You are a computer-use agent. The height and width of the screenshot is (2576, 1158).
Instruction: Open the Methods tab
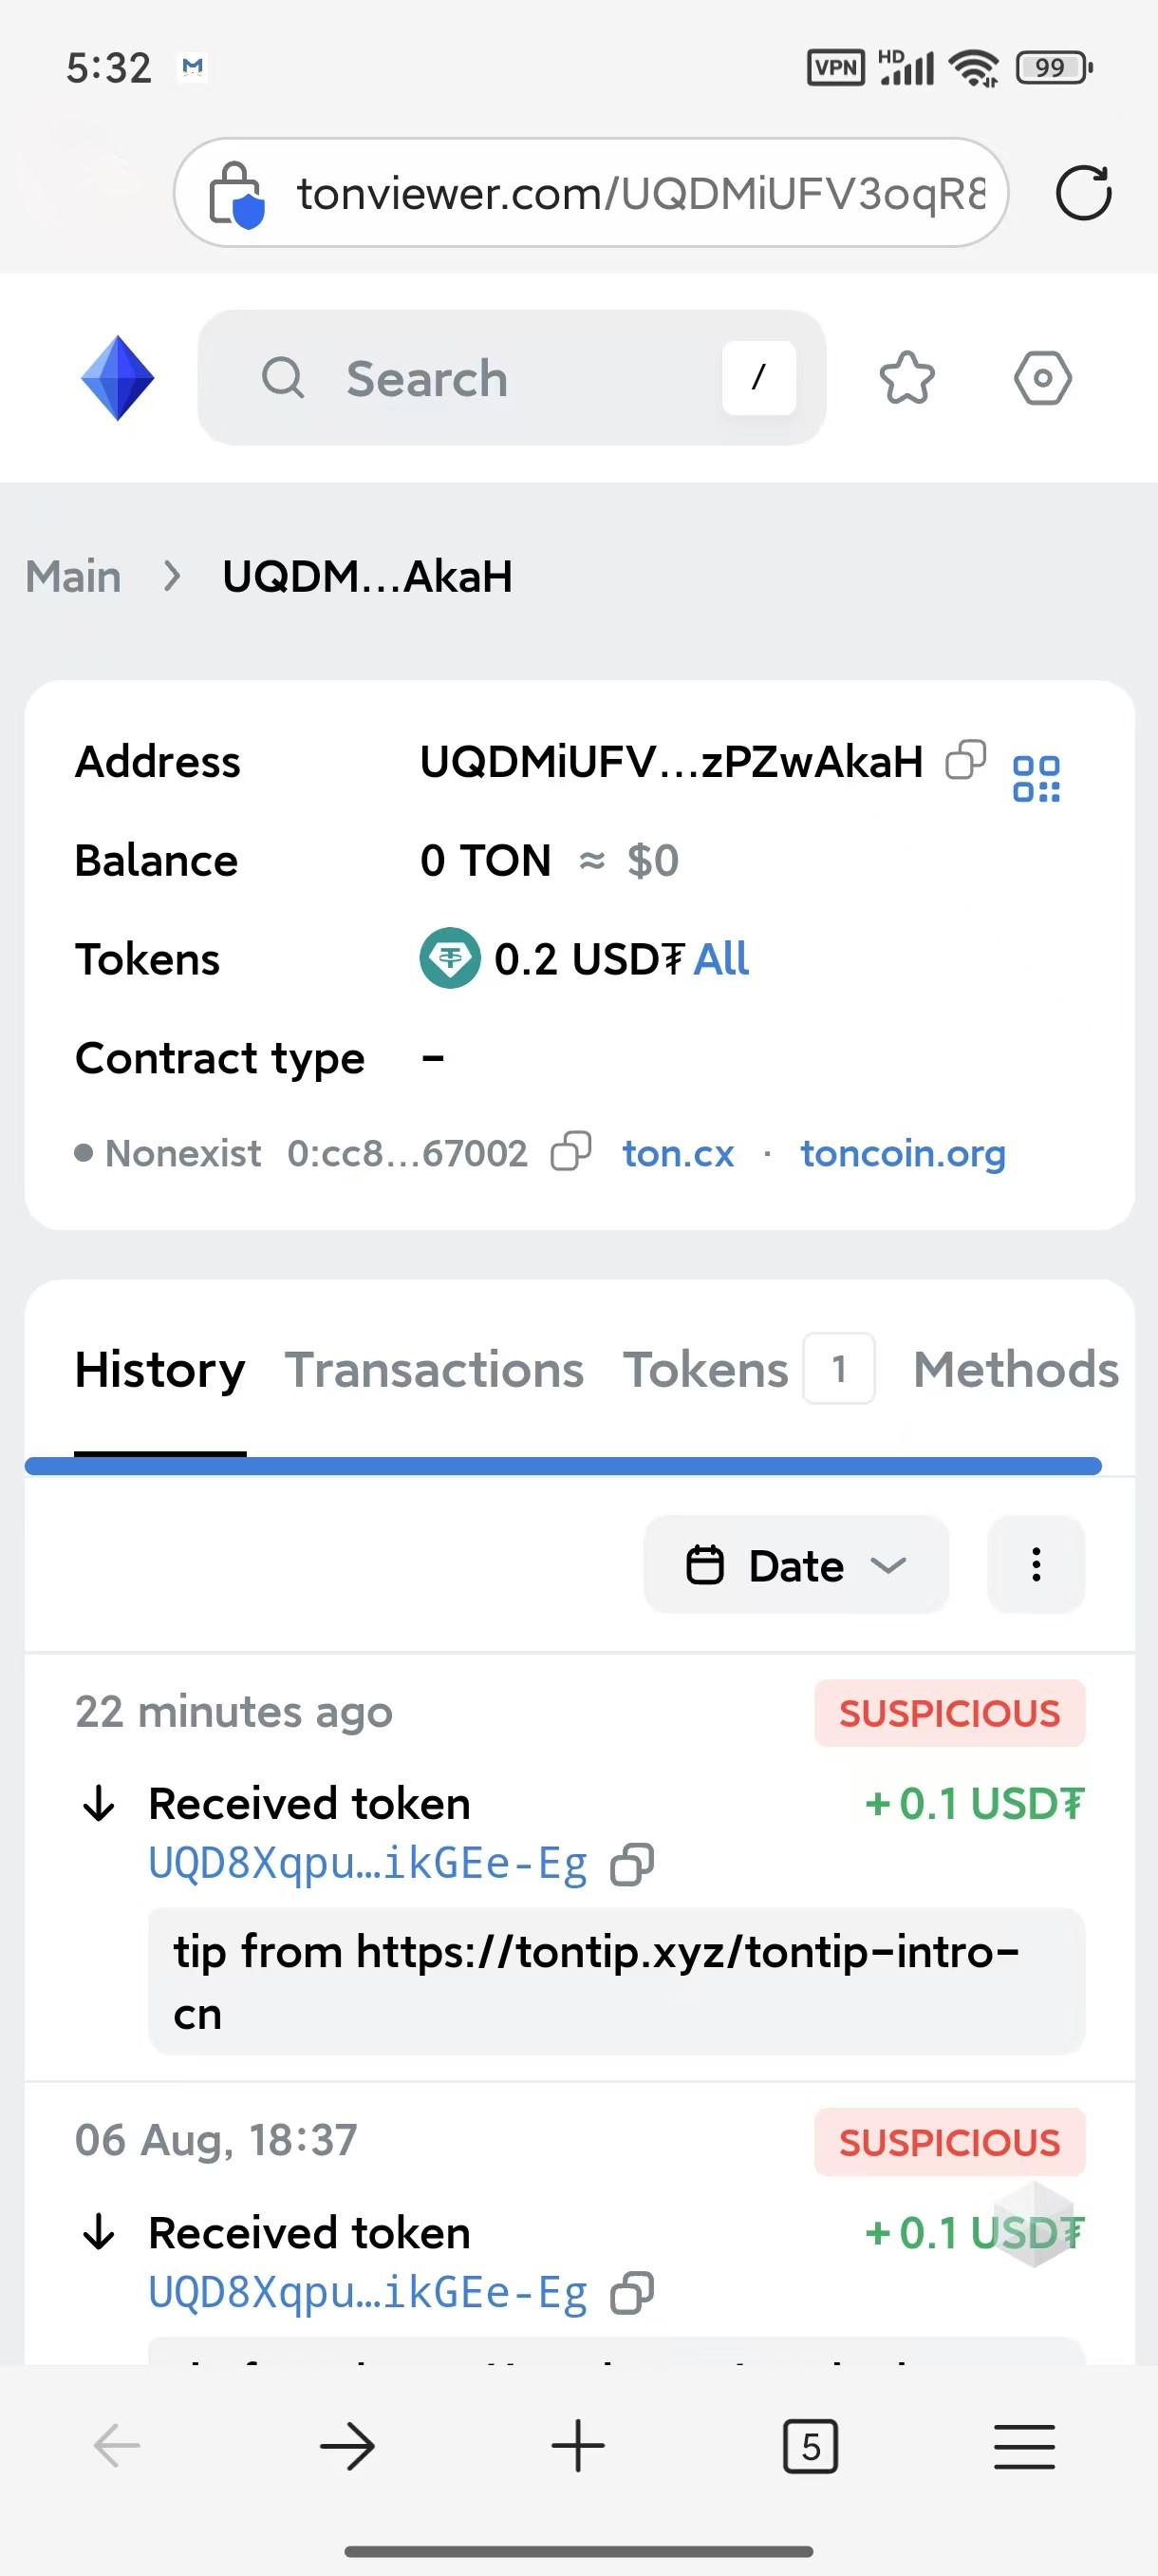pyautogui.click(x=1015, y=1370)
